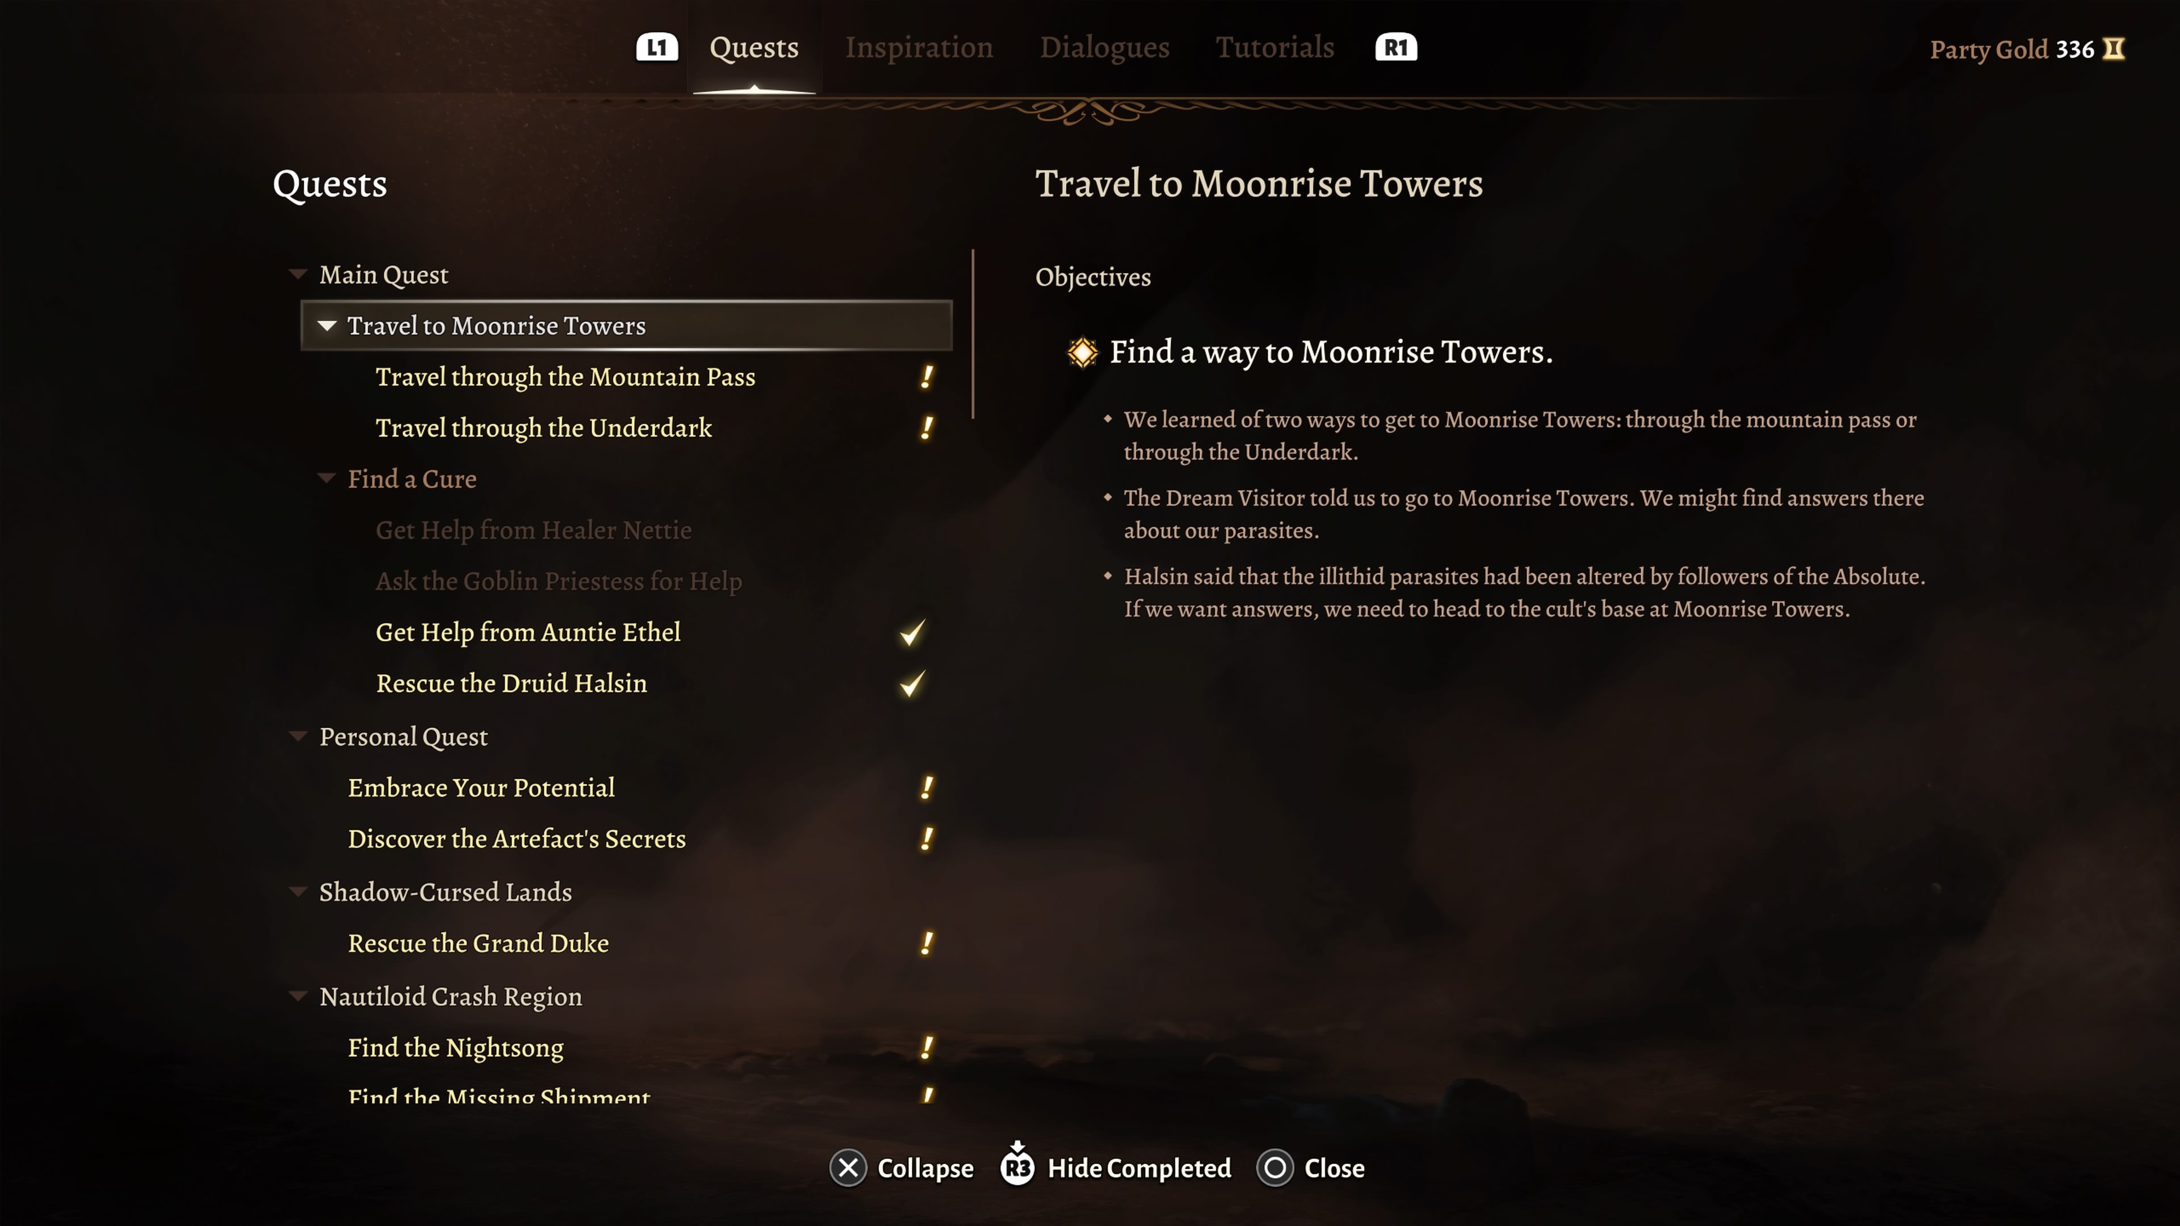Select the greyed-out Get Help from Healer Nettie entry
This screenshot has height=1226, width=2180.
534,531
